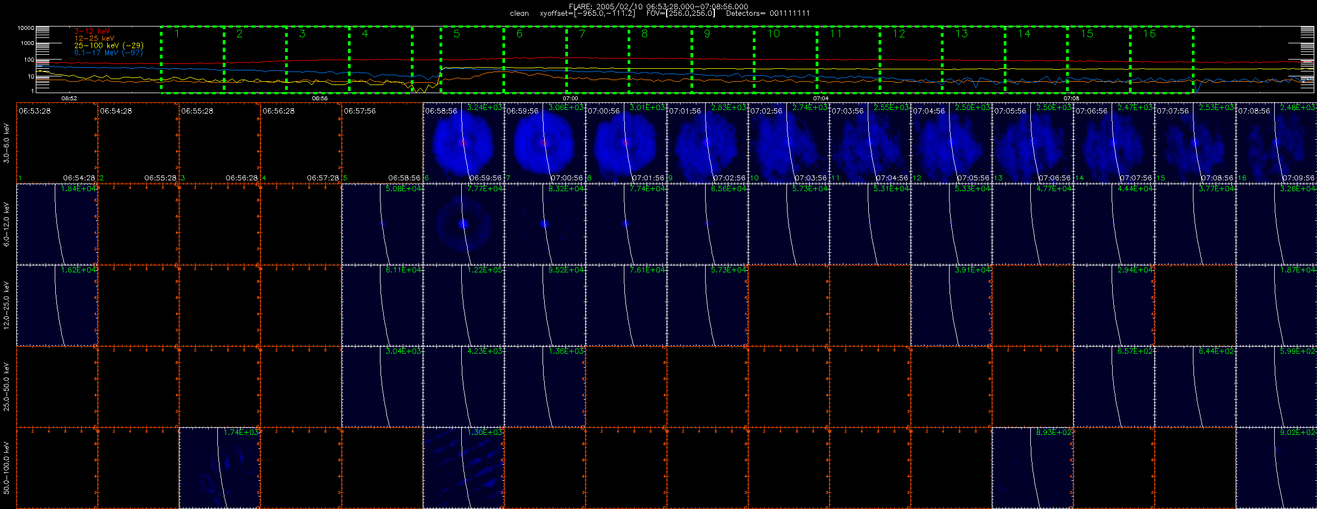The image size is (1317, 509).
Task: Click the 5.08E+04 peak value
Action: 404,189
